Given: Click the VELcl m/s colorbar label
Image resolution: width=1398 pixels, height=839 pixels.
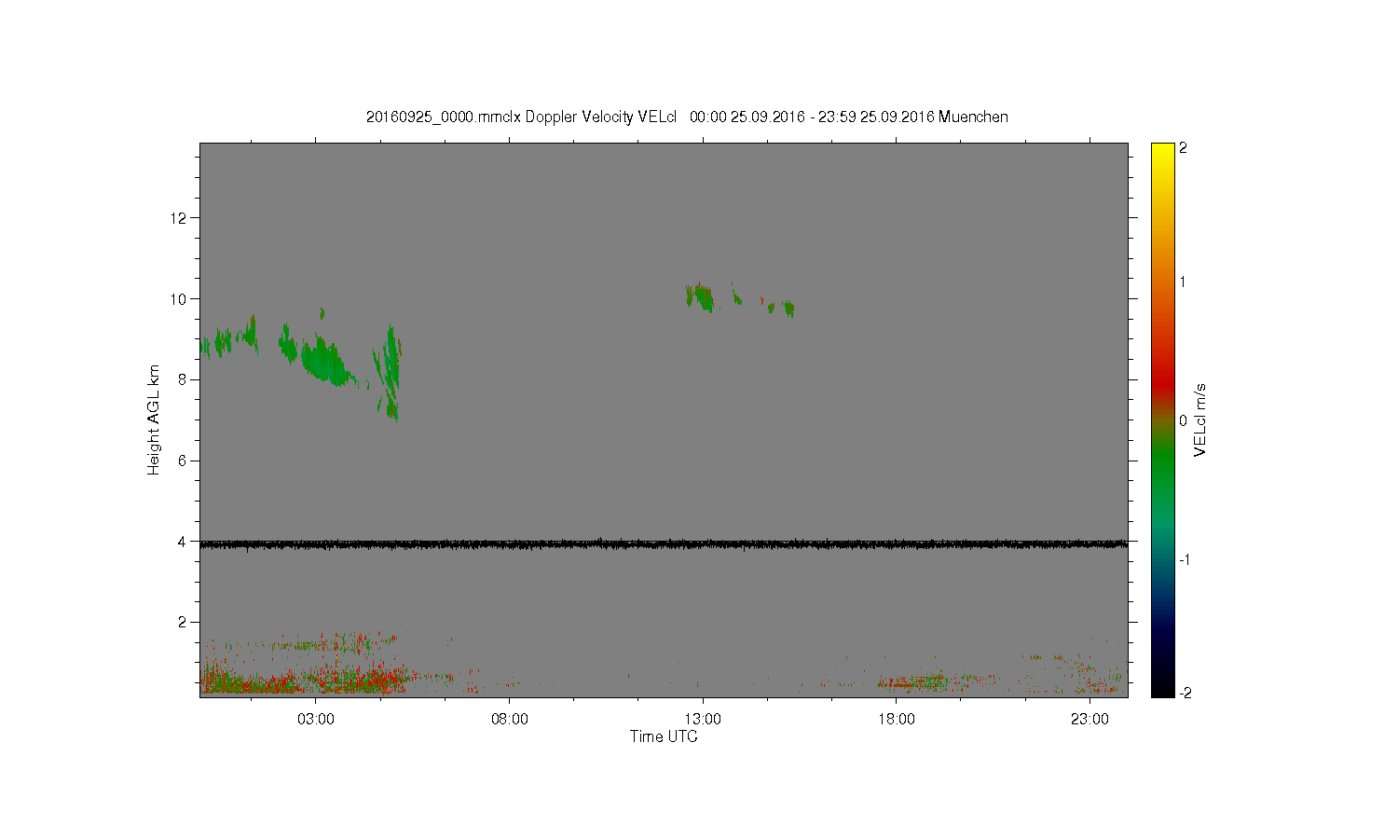Looking at the screenshot, I should click(x=1200, y=420).
